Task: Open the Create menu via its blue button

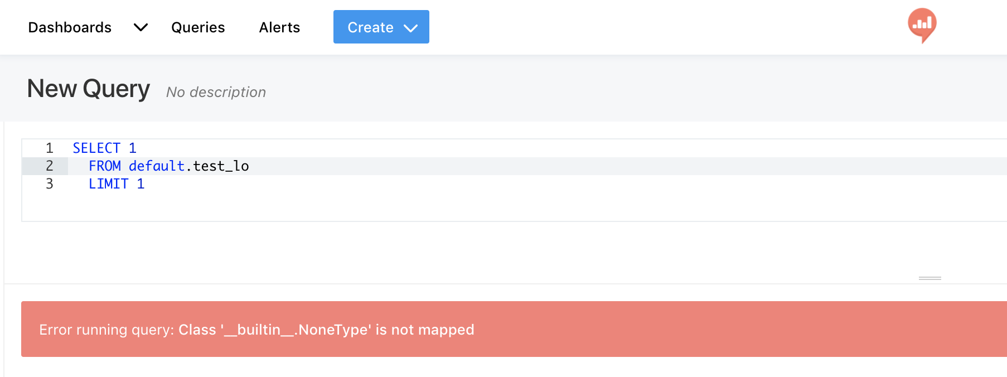Action: coord(381,27)
